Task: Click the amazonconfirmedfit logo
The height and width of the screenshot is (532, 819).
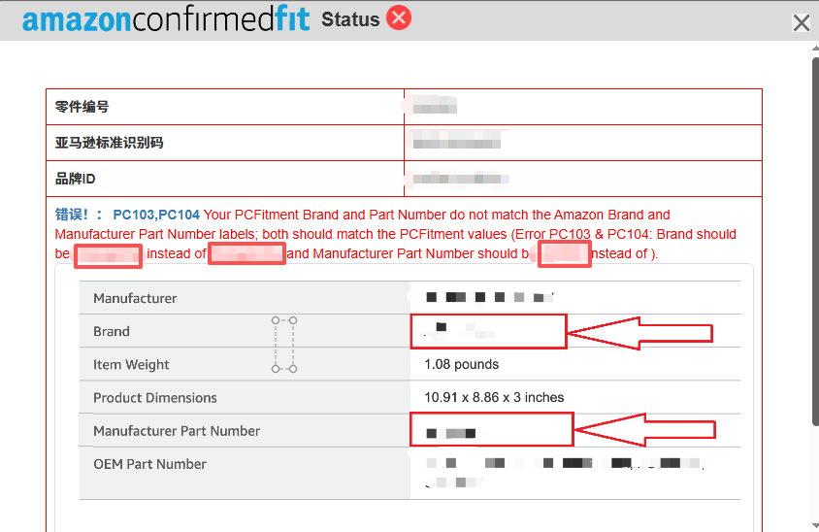Action: pos(166,19)
